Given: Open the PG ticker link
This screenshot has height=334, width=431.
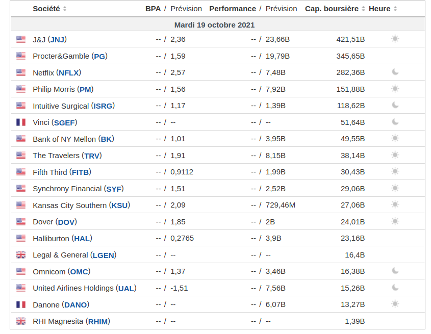Looking at the screenshot, I should 99,57.
